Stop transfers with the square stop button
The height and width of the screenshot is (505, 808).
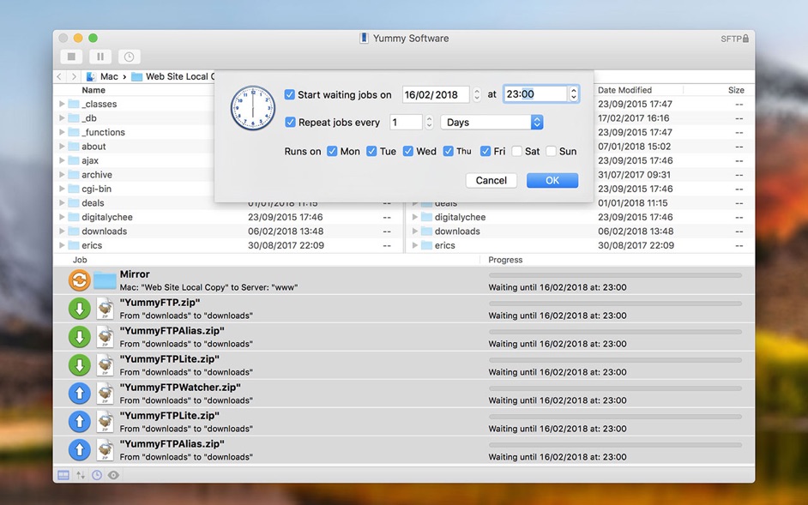(x=71, y=57)
